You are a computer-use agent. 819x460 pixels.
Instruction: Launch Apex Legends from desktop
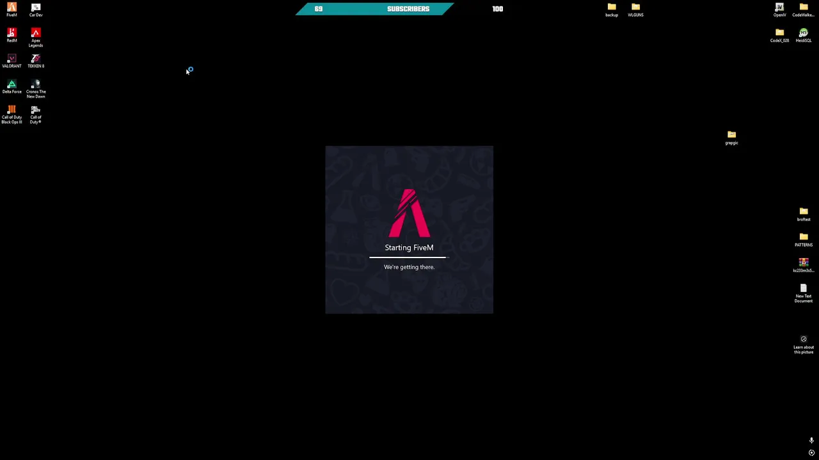(x=36, y=37)
